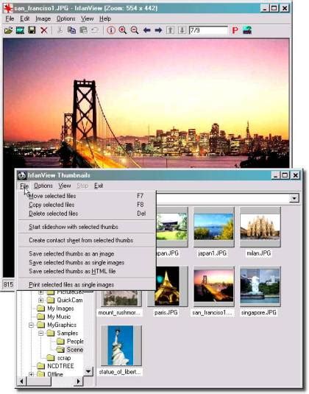Select the My Music folder
Viewport: 309px width, 394px height.
59,317
